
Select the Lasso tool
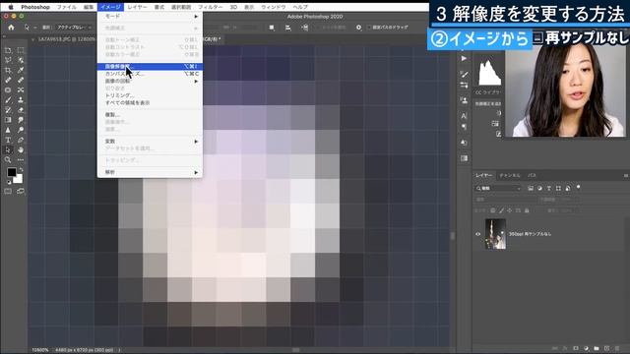8,60
